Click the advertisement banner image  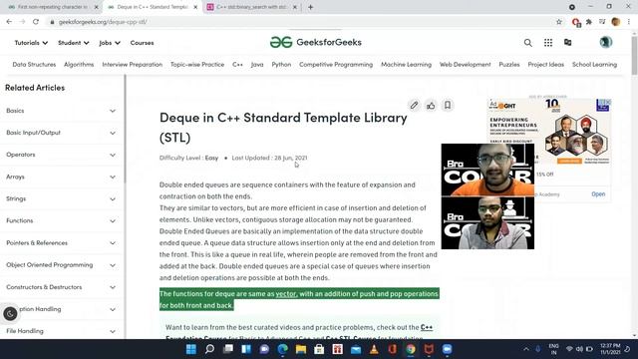click(x=549, y=131)
